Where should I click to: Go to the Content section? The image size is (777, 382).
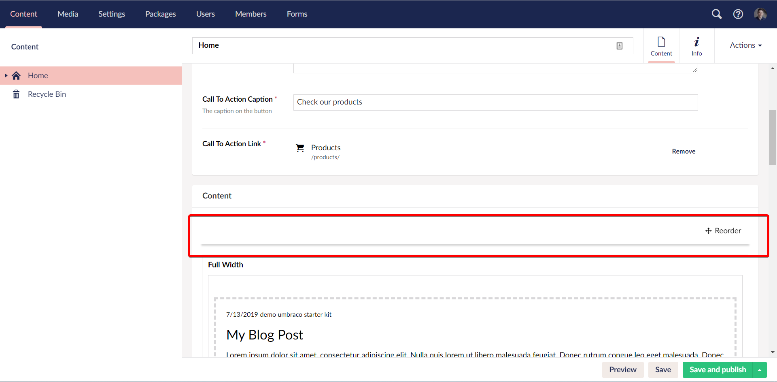(x=23, y=14)
